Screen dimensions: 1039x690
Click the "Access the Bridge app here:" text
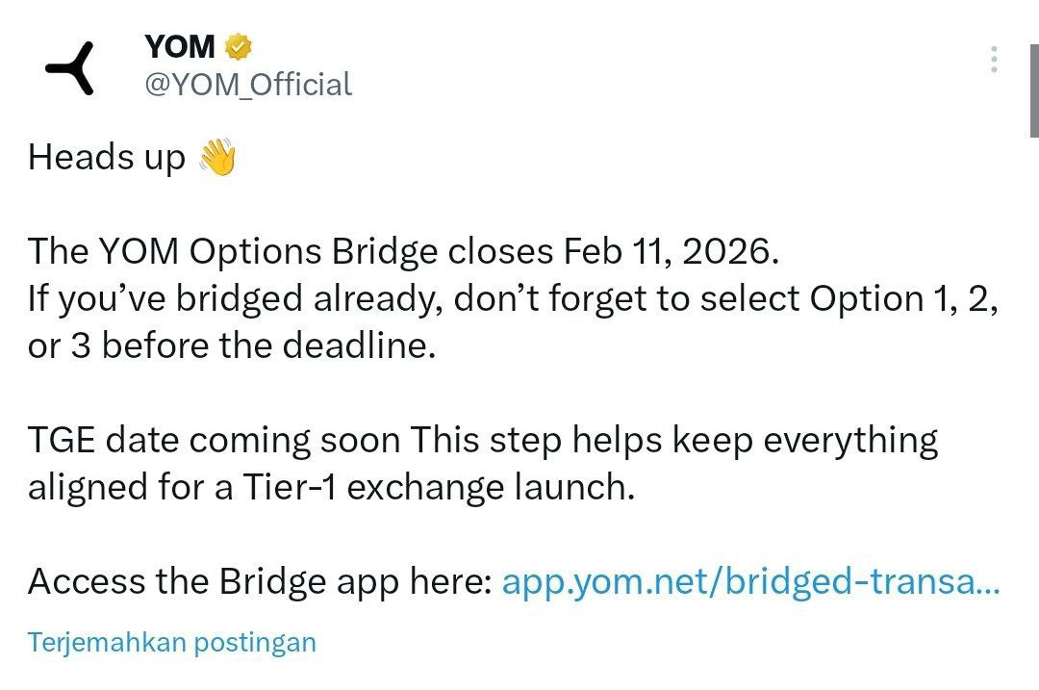tap(260, 581)
